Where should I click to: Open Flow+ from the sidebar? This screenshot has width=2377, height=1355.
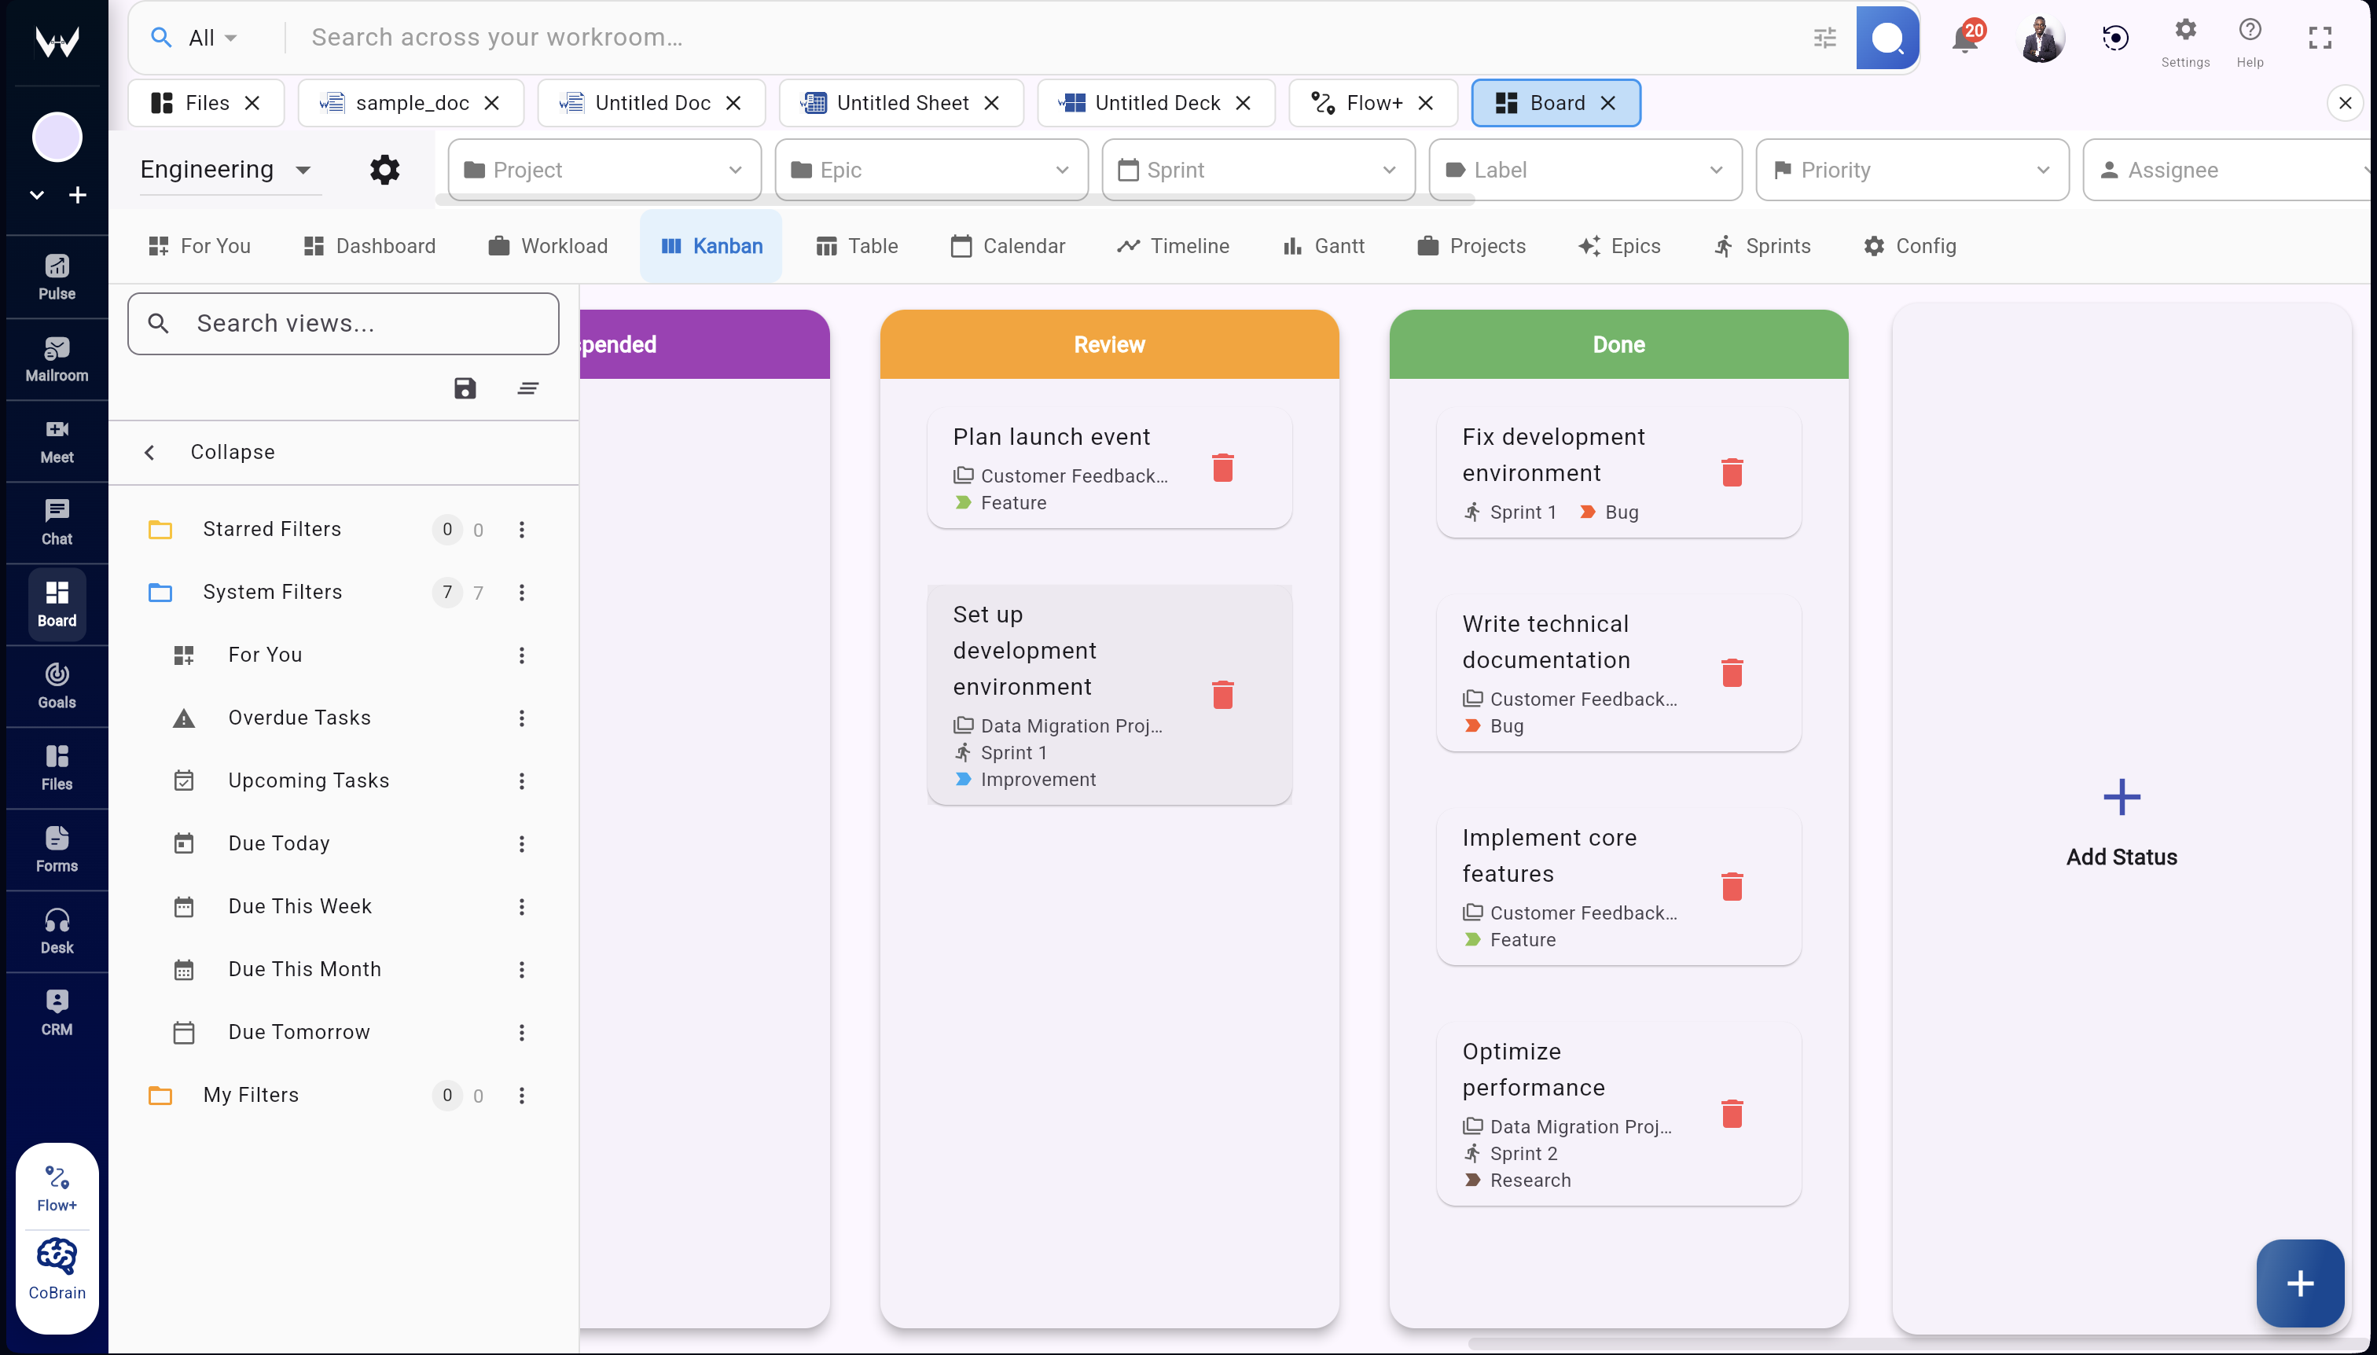click(56, 1184)
